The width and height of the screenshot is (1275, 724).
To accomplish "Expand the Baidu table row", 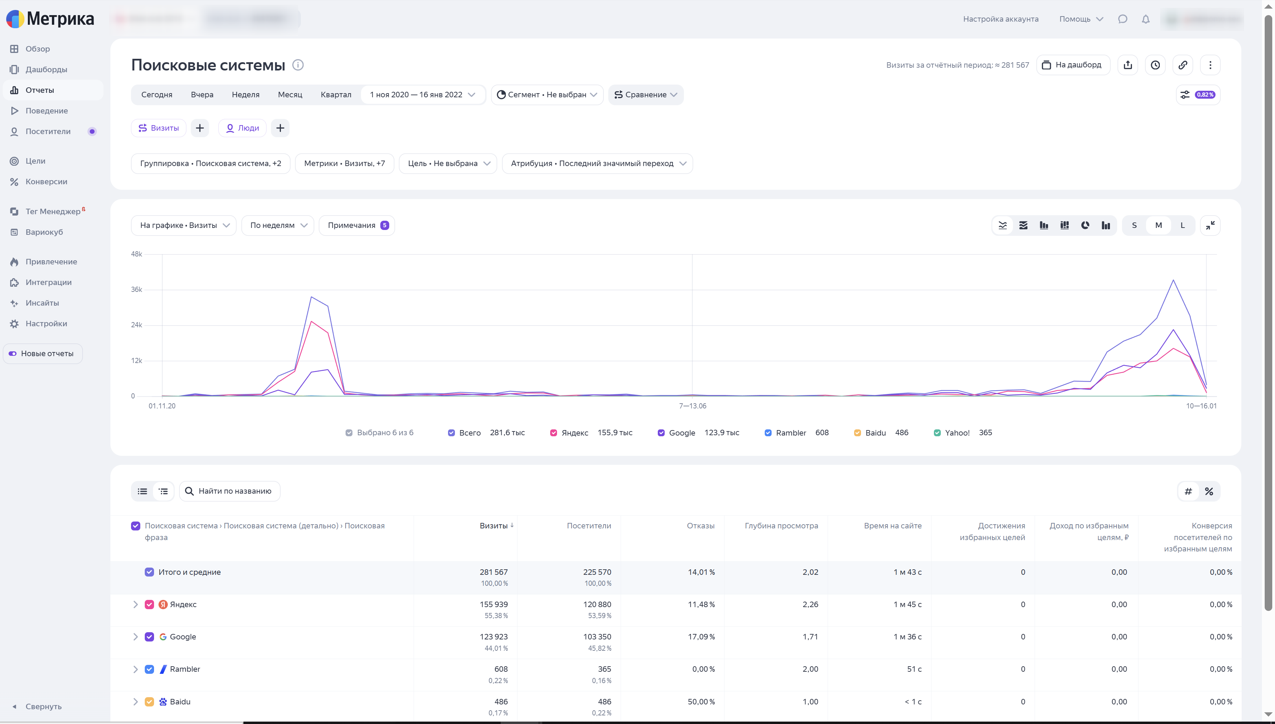I will tap(135, 702).
